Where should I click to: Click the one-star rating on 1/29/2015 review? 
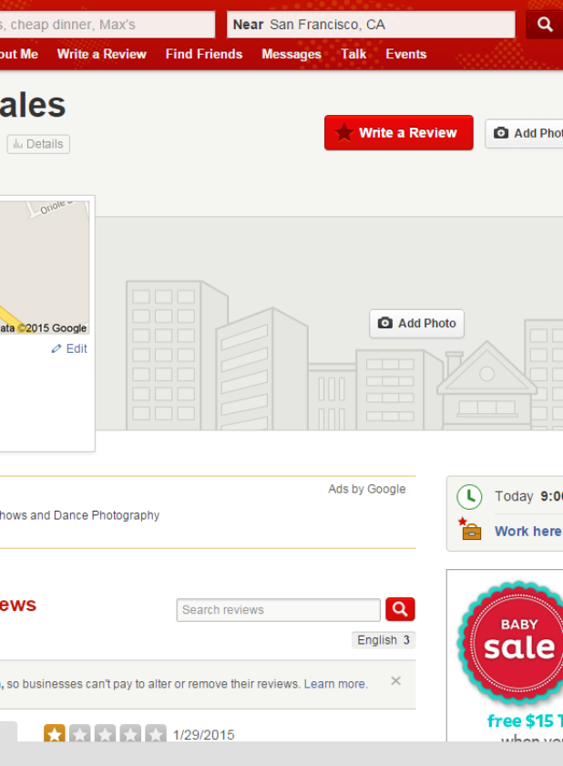tap(105, 733)
